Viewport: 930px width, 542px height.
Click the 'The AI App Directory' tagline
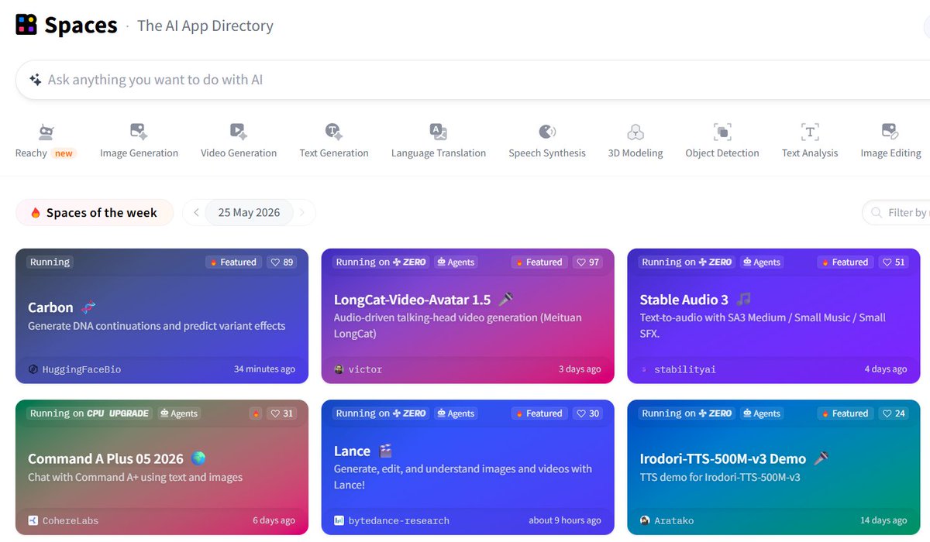click(x=205, y=26)
